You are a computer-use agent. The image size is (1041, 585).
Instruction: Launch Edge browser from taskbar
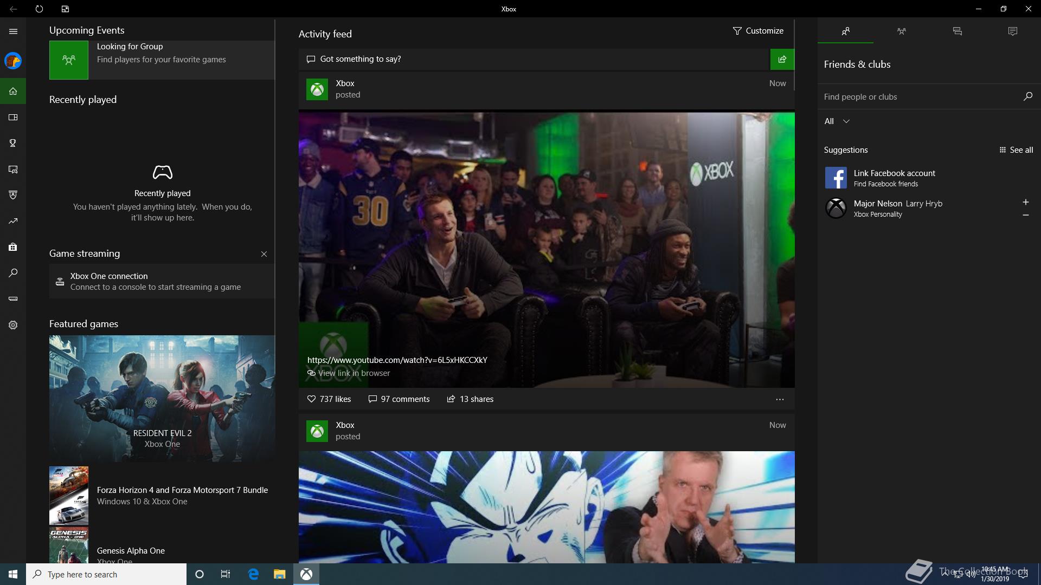(253, 574)
